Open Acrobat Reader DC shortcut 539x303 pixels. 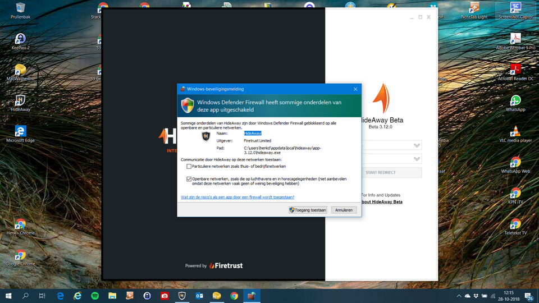pos(515,72)
